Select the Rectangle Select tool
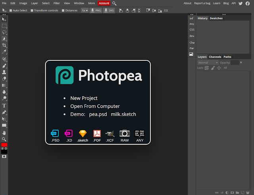This screenshot has height=195, width=254. click(4, 26)
